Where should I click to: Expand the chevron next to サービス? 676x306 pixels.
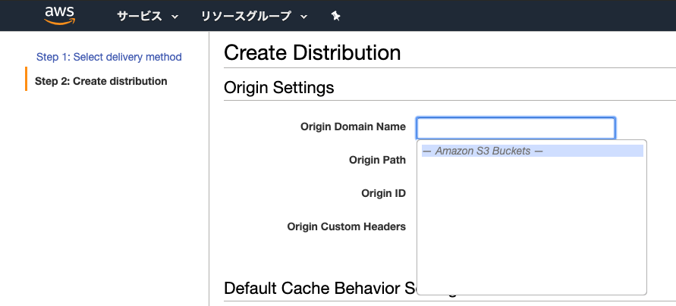[x=175, y=17]
